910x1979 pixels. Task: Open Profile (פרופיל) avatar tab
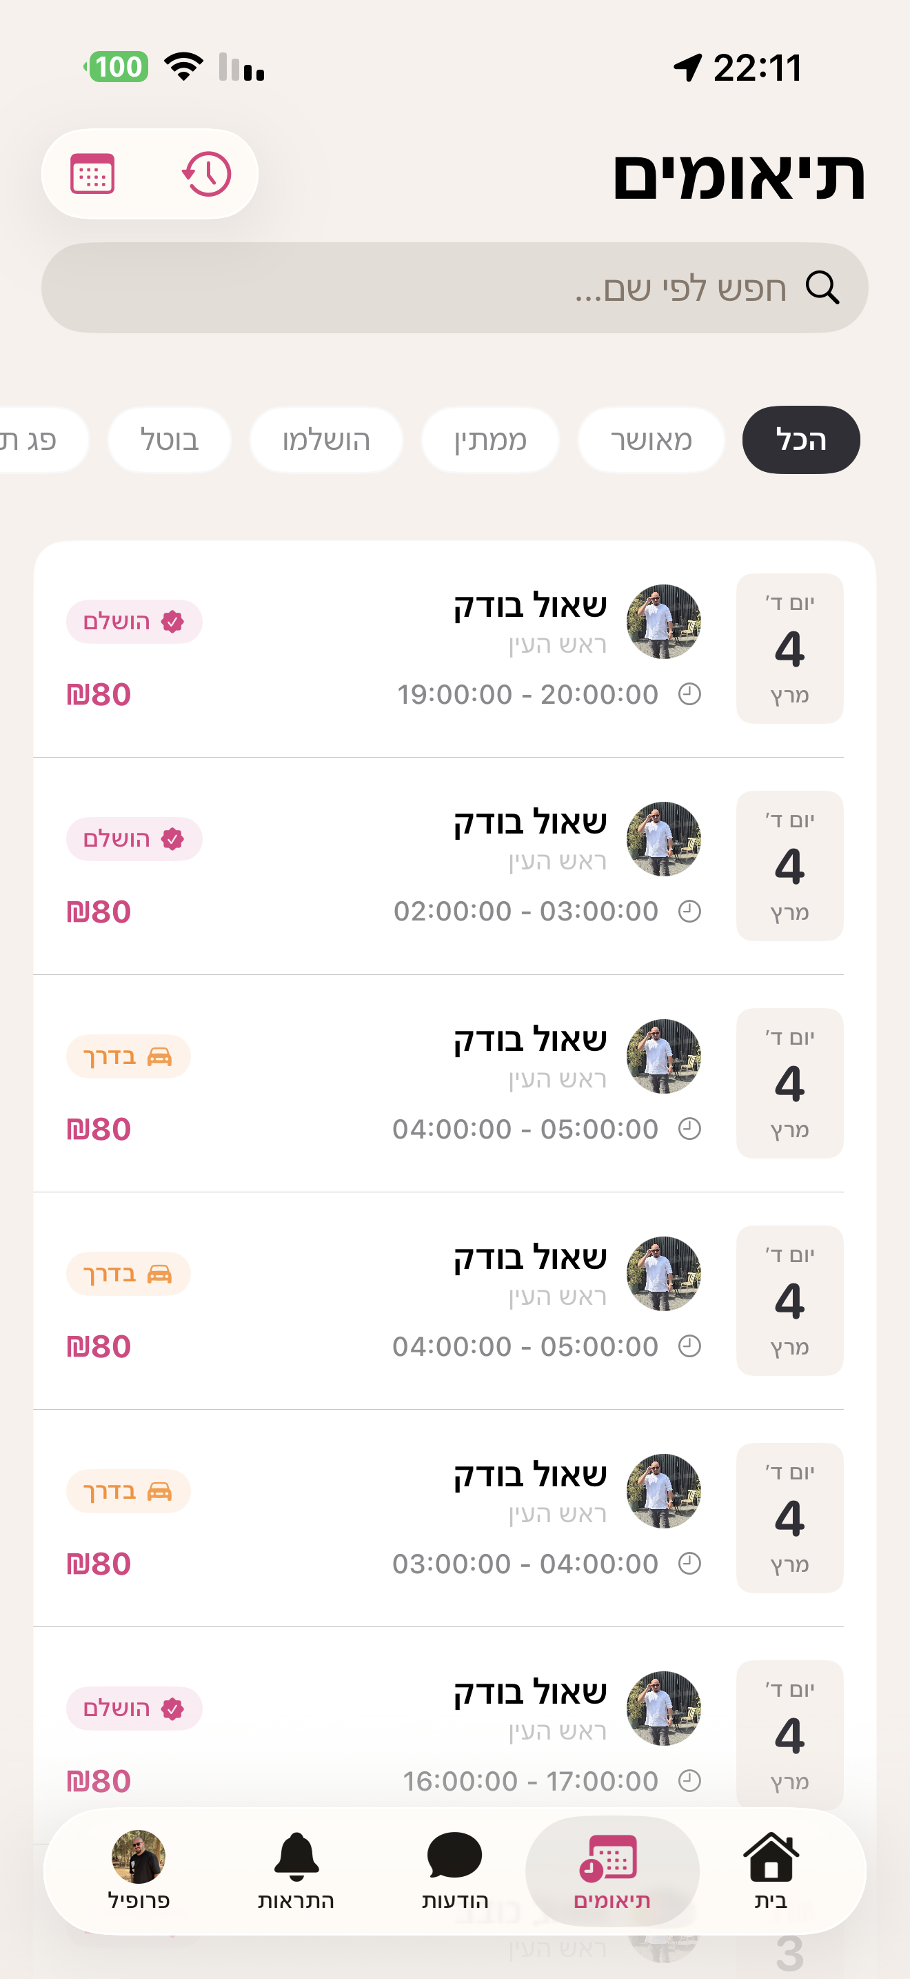click(x=139, y=1870)
